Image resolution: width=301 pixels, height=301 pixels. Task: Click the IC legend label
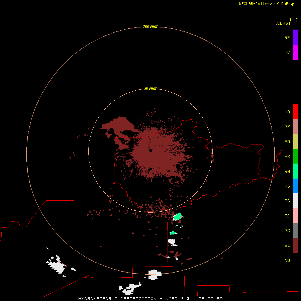287,216
